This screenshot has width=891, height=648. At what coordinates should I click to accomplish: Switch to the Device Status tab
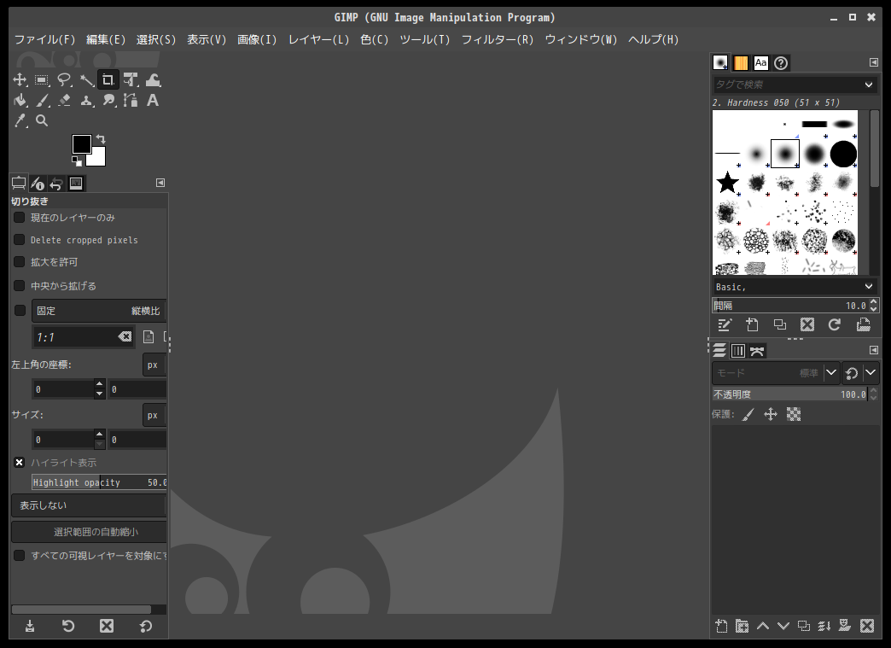click(x=38, y=183)
